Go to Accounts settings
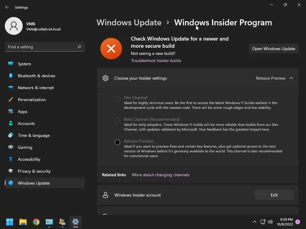The width and height of the screenshot is (306, 229). (45, 123)
